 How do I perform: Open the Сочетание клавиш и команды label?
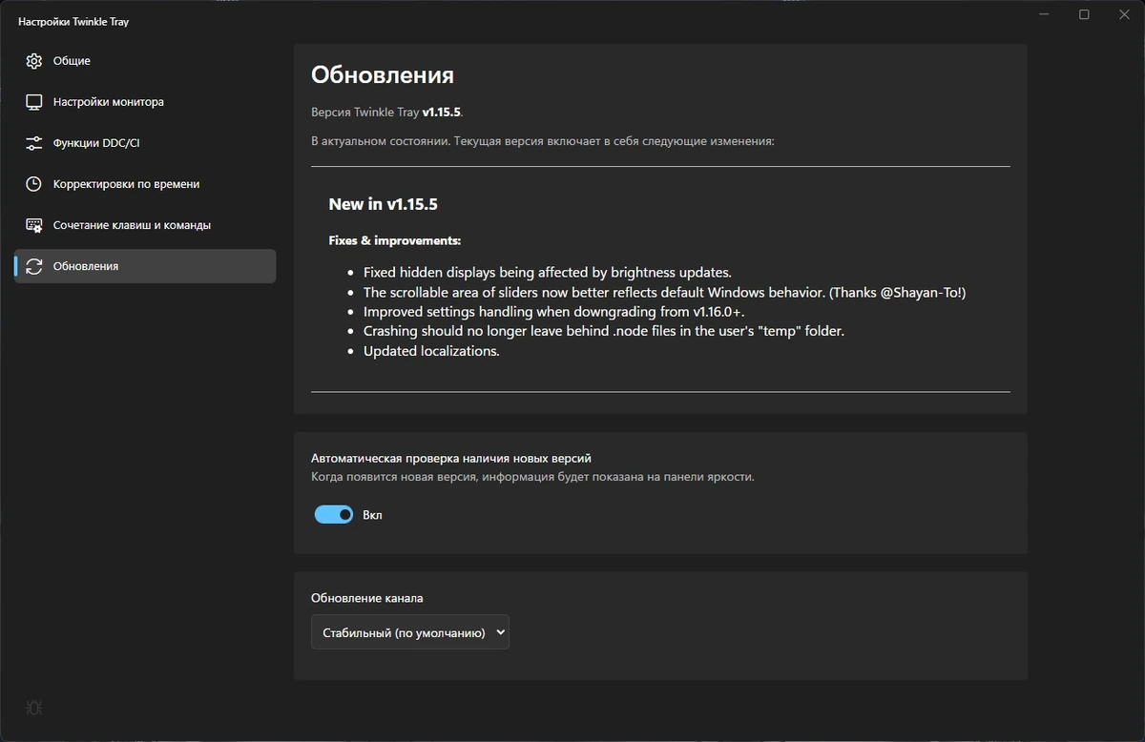(132, 225)
